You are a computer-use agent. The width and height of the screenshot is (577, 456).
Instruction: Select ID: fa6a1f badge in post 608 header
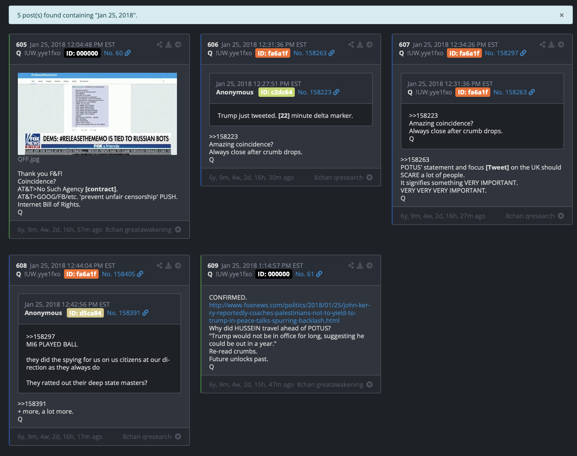81,274
